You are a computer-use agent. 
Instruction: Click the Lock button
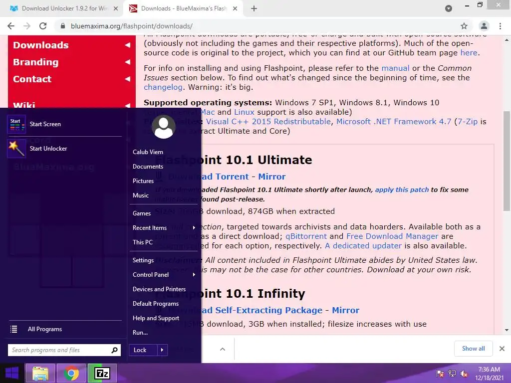(143, 350)
